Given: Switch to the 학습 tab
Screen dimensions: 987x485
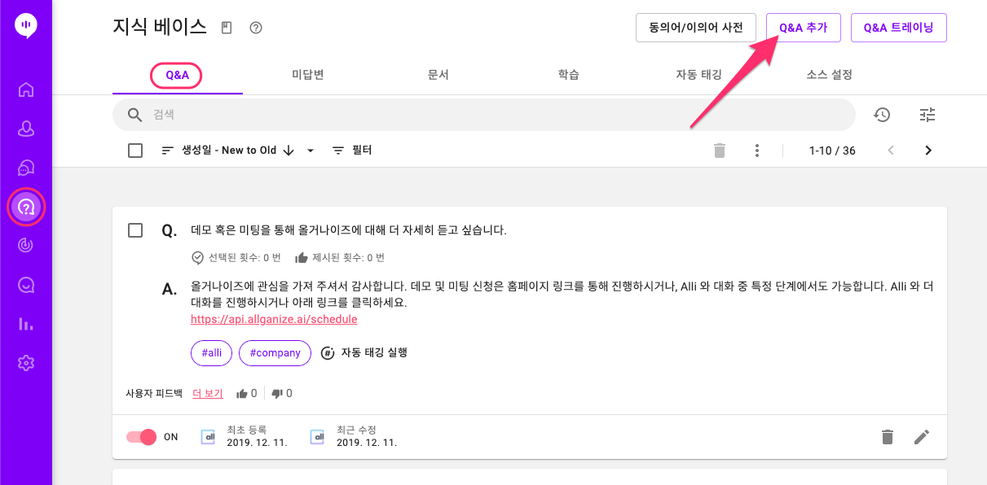Looking at the screenshot, I should click(569, 75).
